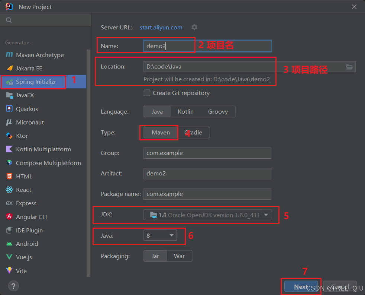Viewport: 365px width, 295px height.
Task: Click the Ktor diamond icon
Action: [x=9, y=136]
